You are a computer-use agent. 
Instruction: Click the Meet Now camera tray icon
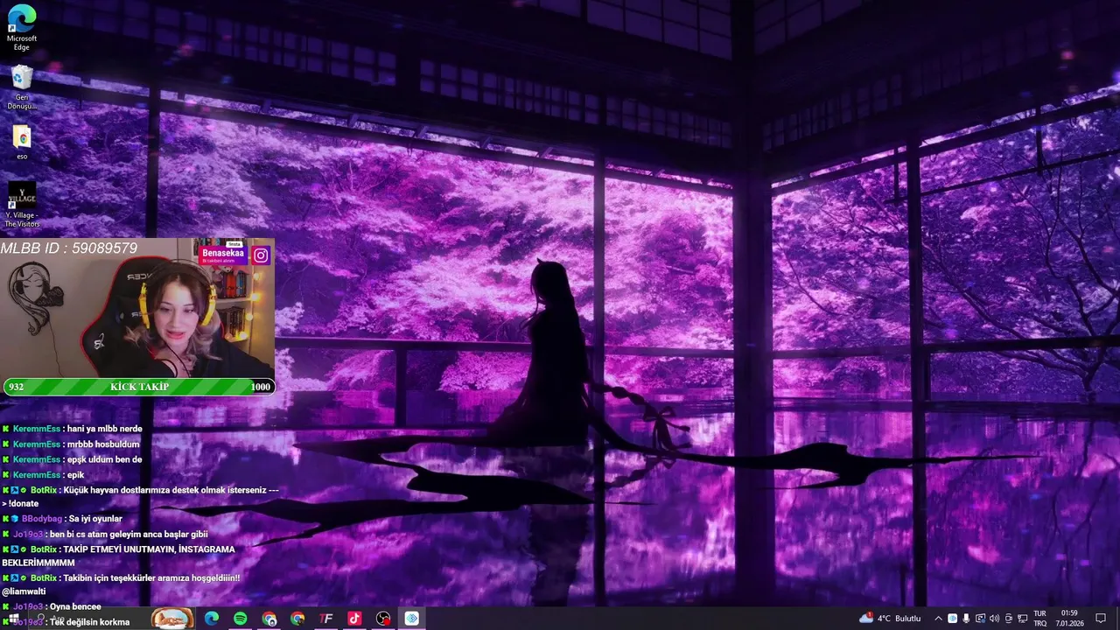(1008, 619)
